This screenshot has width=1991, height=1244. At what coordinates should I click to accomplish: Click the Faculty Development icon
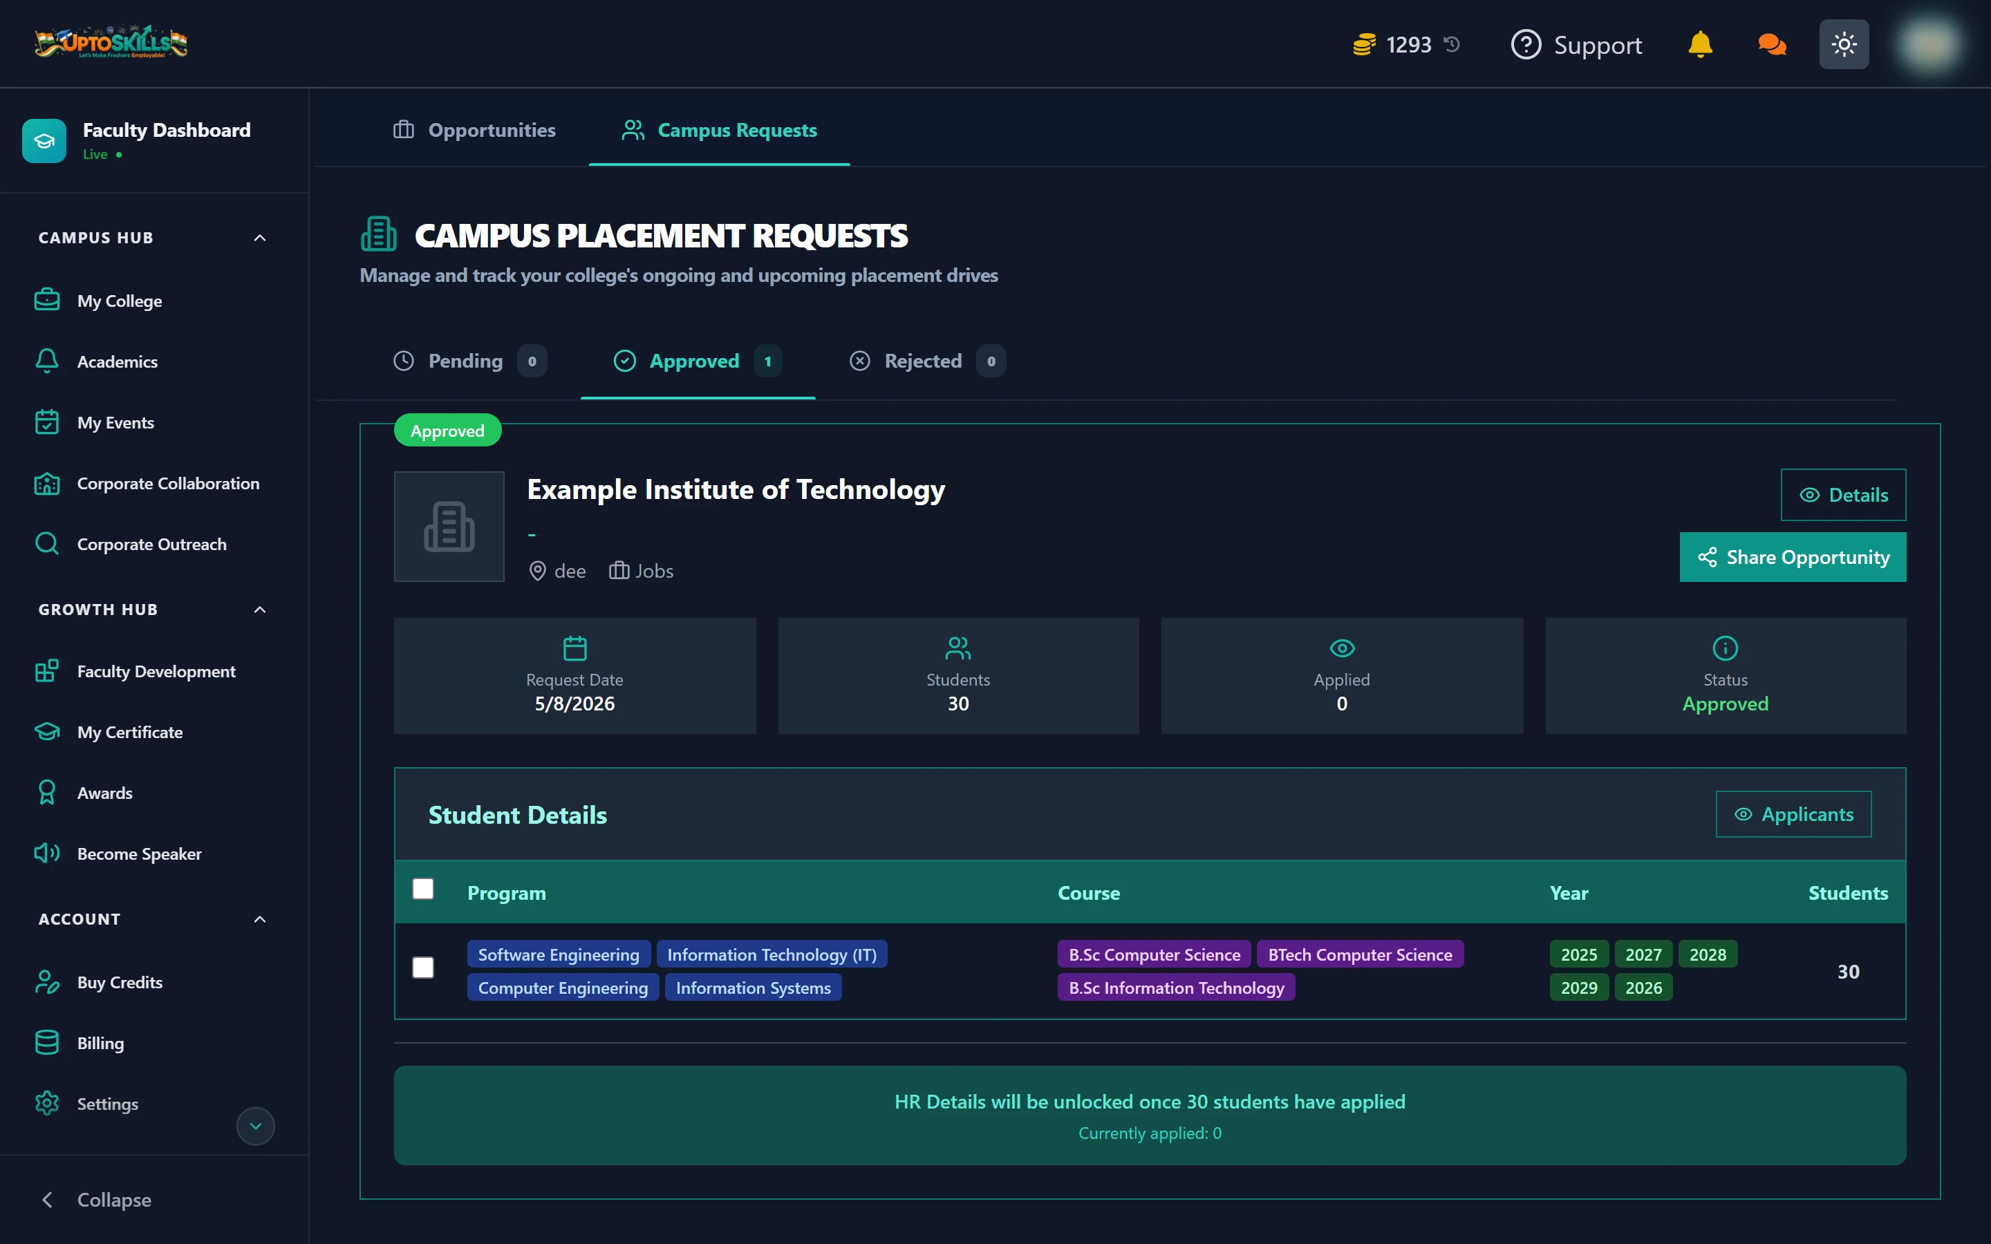coord(47,670)
